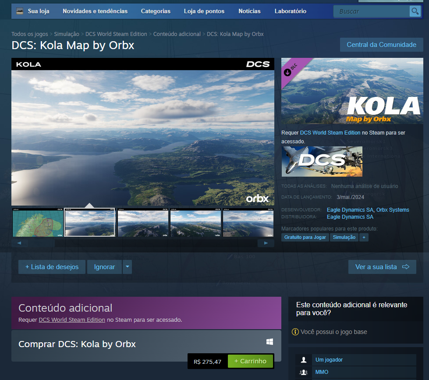Click Nenhuma análise de usuário text
429x380 pixels.
coord(365,186)
